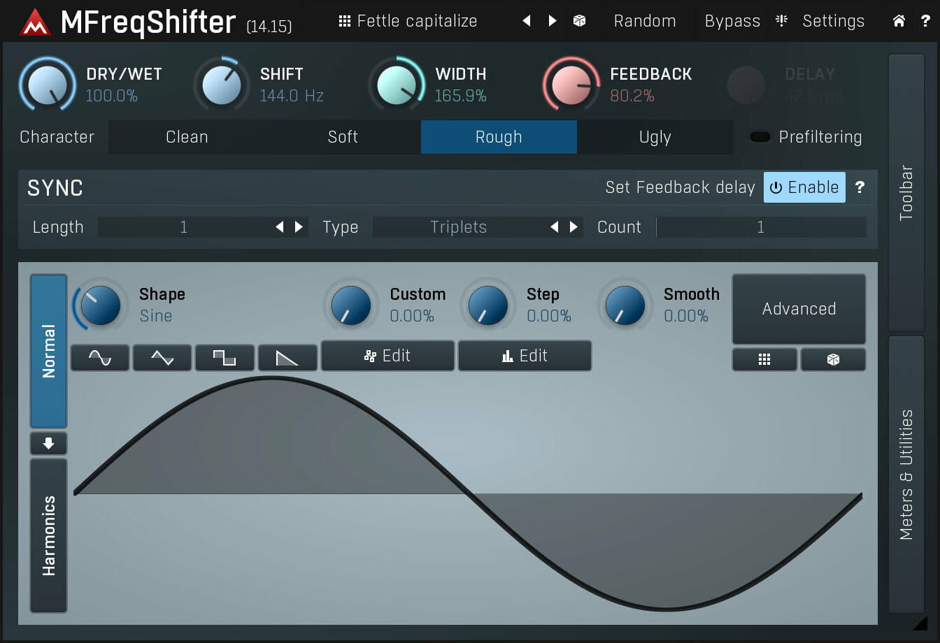Open the Advanced editor

click(799, 309)
